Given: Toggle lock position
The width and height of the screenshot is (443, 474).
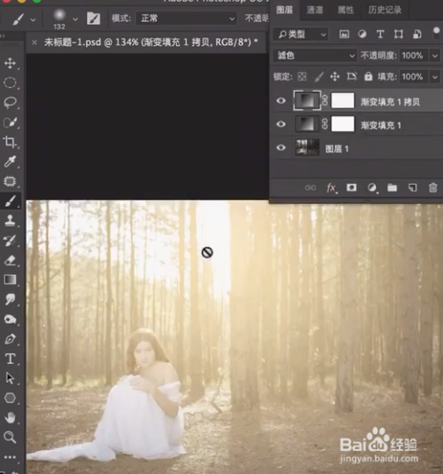Looking at the screenshot, I should (335, 77).
